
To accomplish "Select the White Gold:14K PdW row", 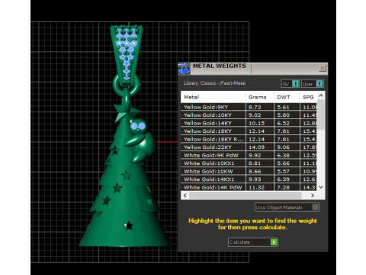I will point(249,187).
